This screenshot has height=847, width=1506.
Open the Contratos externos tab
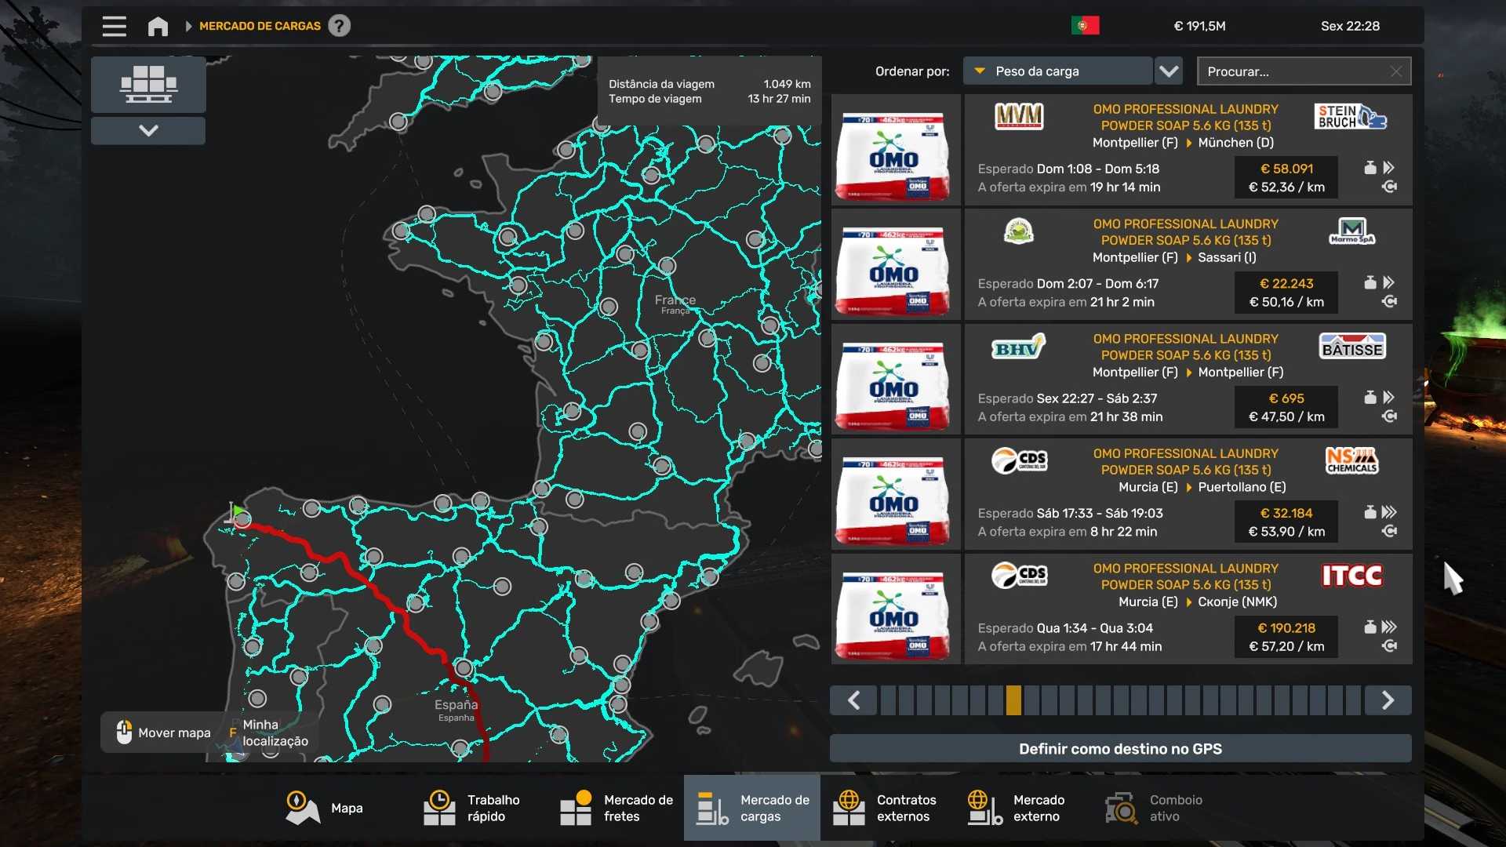click(x=885, y=808)
